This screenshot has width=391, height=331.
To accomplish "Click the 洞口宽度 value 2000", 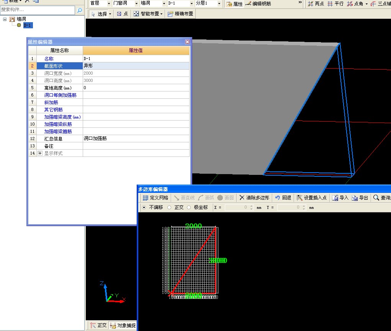I will [136, 73].
